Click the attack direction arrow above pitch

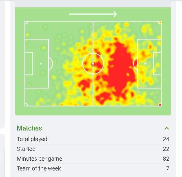(x=93, y=14)
